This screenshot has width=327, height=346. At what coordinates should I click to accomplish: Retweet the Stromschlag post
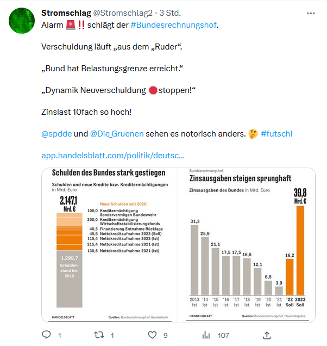[99, 335]
